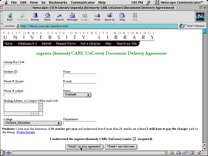The width and height of the screenshot is (208, 156).
Task: Click the Images toolbar icon
Action: point(85,16)
